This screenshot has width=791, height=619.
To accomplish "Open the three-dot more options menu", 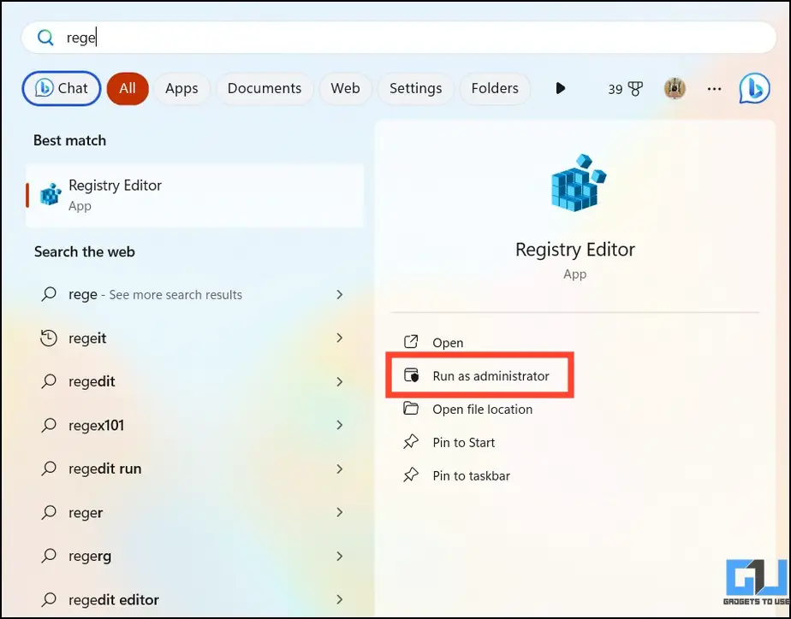I will pyautogui.click(x=714, y=89).
